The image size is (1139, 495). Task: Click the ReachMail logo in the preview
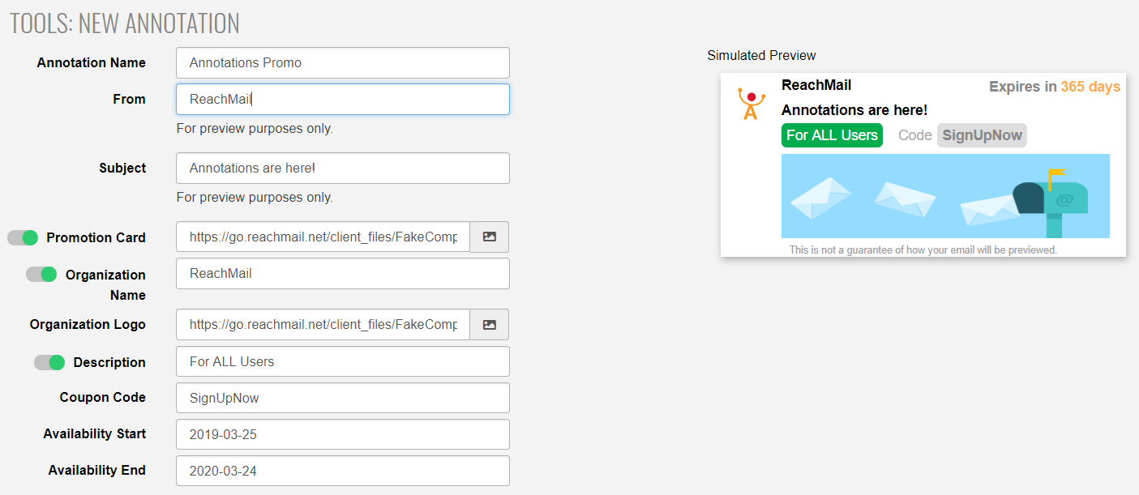[751, 105]
